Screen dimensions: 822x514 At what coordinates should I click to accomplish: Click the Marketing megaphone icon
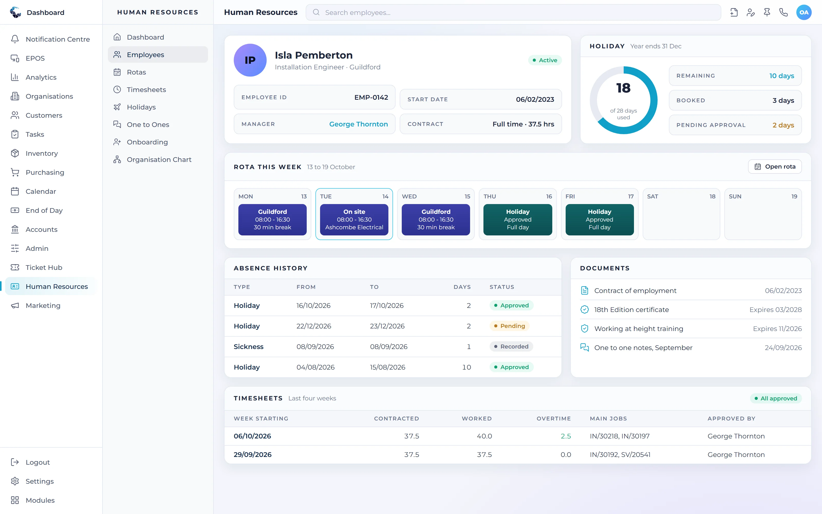coord(15,306)
